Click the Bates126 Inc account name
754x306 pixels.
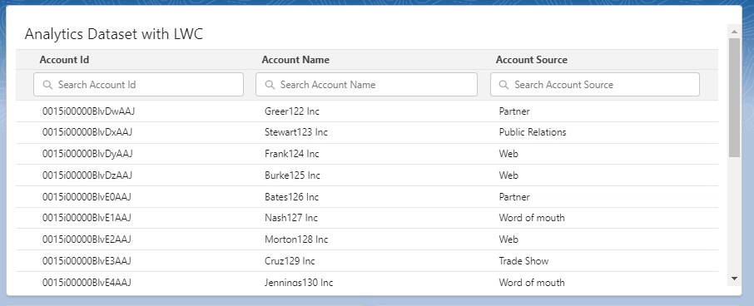291,197
